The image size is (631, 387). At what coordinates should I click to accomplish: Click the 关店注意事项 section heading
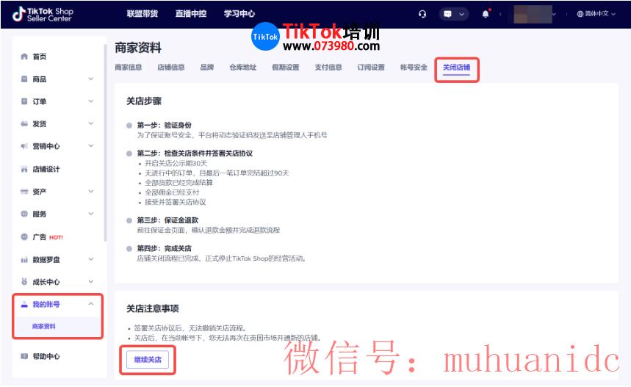[x=153, y=308]
